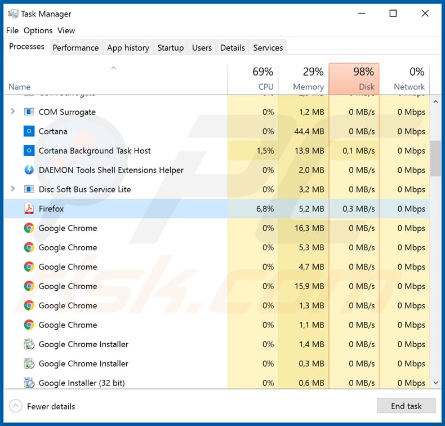Click the Task Manager title bar icon
The height and width of the screenshot is (426, 445).
click(13, 14)
